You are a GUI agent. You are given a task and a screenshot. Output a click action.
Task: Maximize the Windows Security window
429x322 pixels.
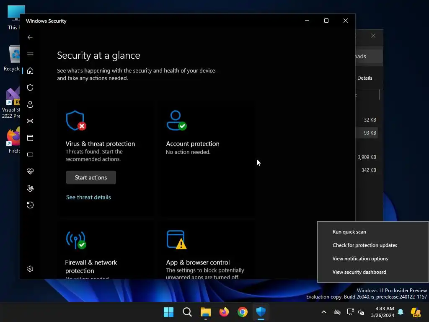(326, 21)
